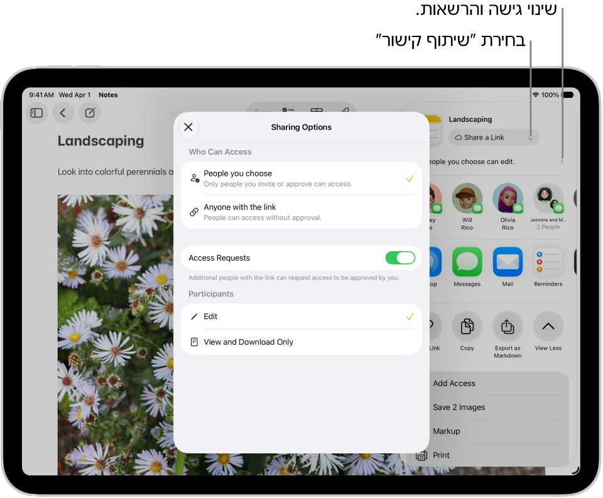
Task: Go back with the left chevron button
Action: 63,113
